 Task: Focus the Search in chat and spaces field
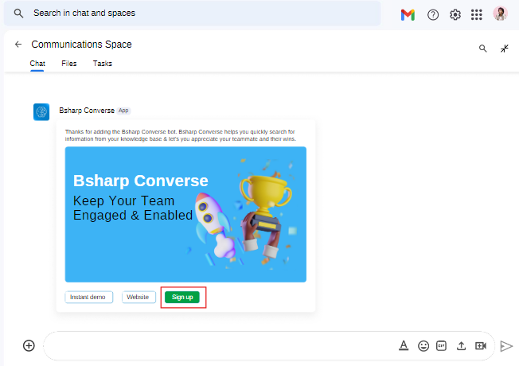point(193,14)
